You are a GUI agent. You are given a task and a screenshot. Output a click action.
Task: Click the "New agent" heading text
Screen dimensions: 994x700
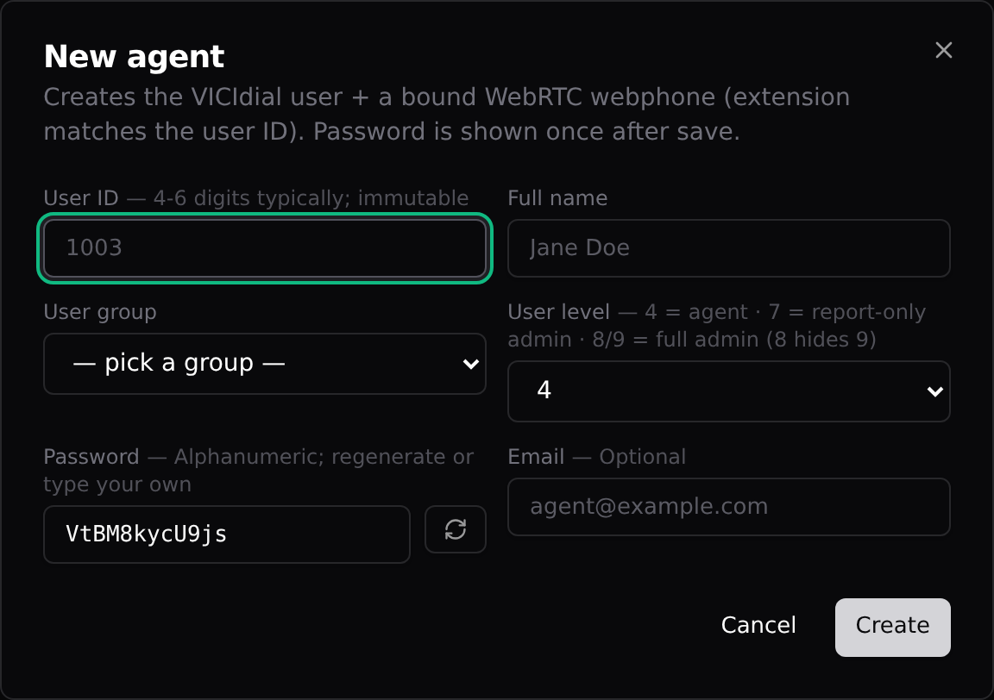click(134, 56)
